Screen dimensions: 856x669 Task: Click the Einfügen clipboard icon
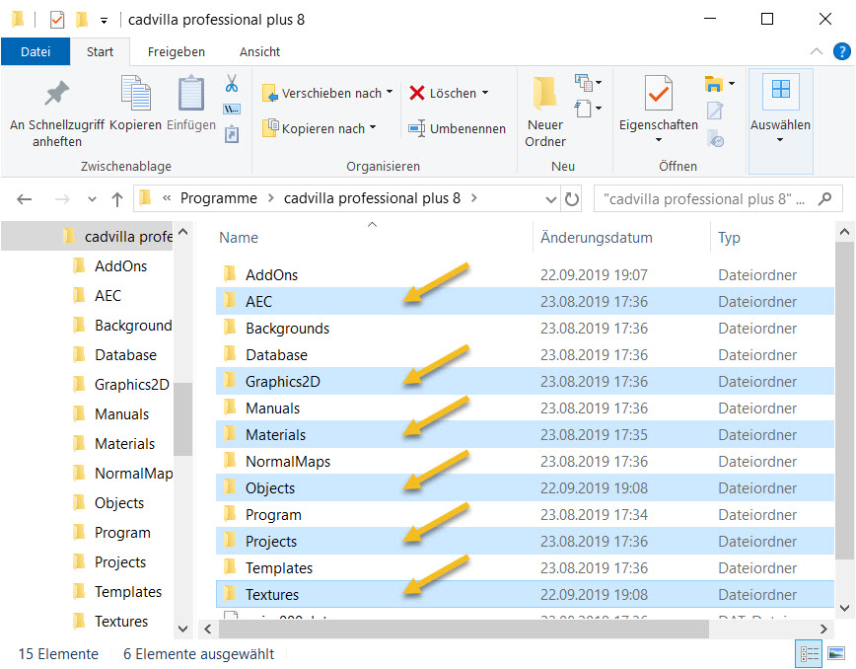tap(191, 94)
